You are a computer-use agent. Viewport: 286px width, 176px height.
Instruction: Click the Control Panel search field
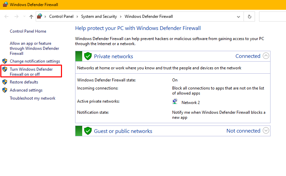click(x=273, y=16)
